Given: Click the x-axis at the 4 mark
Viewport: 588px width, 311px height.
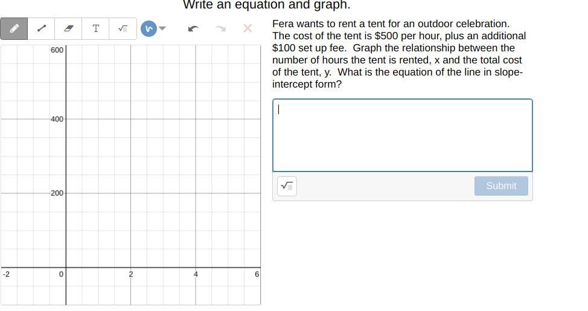Looking at the screenshot, I should tap(196, 268).
